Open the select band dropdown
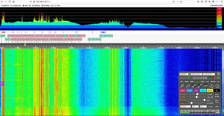 pyautogui.click(x=197, y=74)
